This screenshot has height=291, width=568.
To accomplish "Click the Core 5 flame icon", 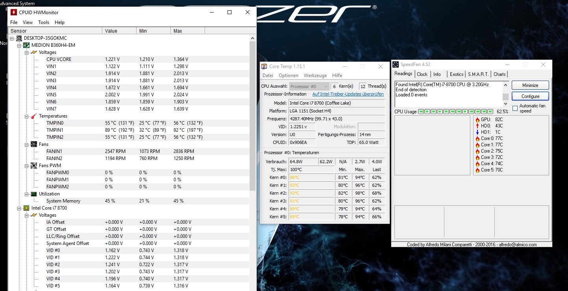I will click(x=477, y=170).
